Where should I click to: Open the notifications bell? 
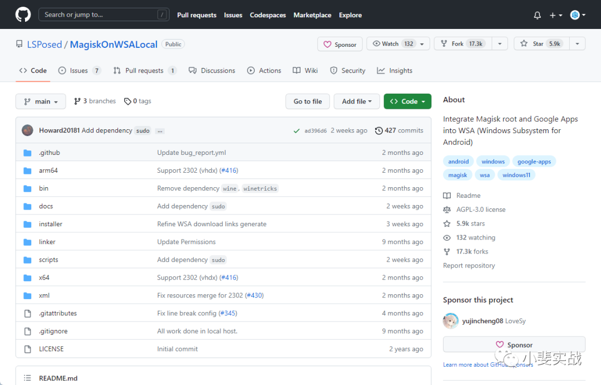click(538, 15)
